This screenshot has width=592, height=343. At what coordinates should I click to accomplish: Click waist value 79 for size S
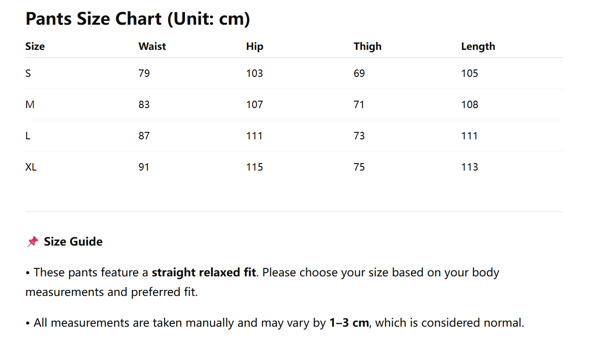click(x=144, y=73)
